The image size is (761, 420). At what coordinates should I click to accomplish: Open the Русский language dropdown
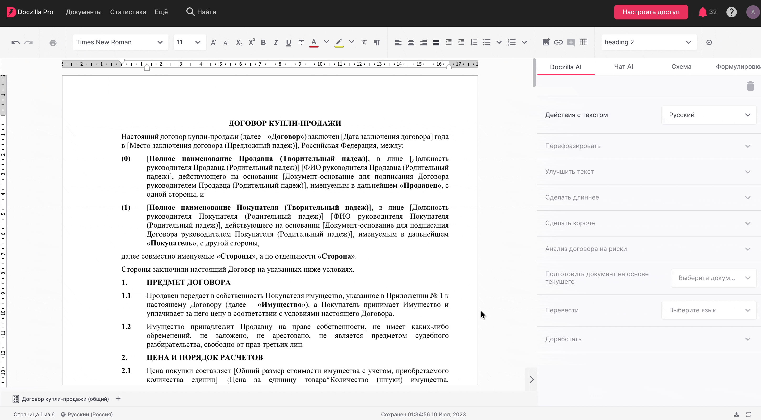coord(709,115)
